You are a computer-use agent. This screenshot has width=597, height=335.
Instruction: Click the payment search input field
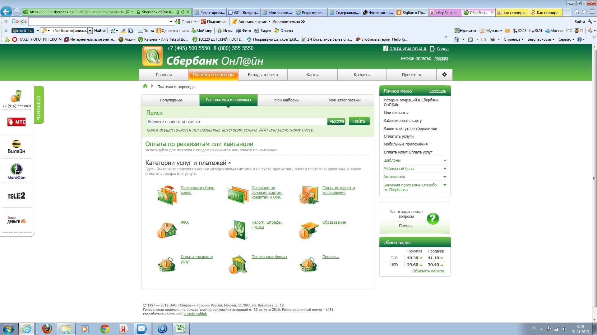pos(237,122)
